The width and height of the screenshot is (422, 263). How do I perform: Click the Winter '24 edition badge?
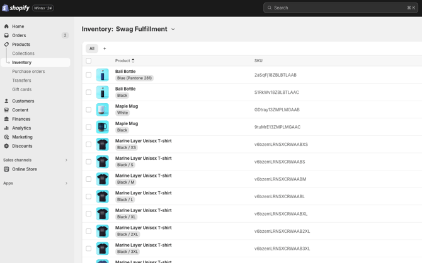click(x=43, y=8)
